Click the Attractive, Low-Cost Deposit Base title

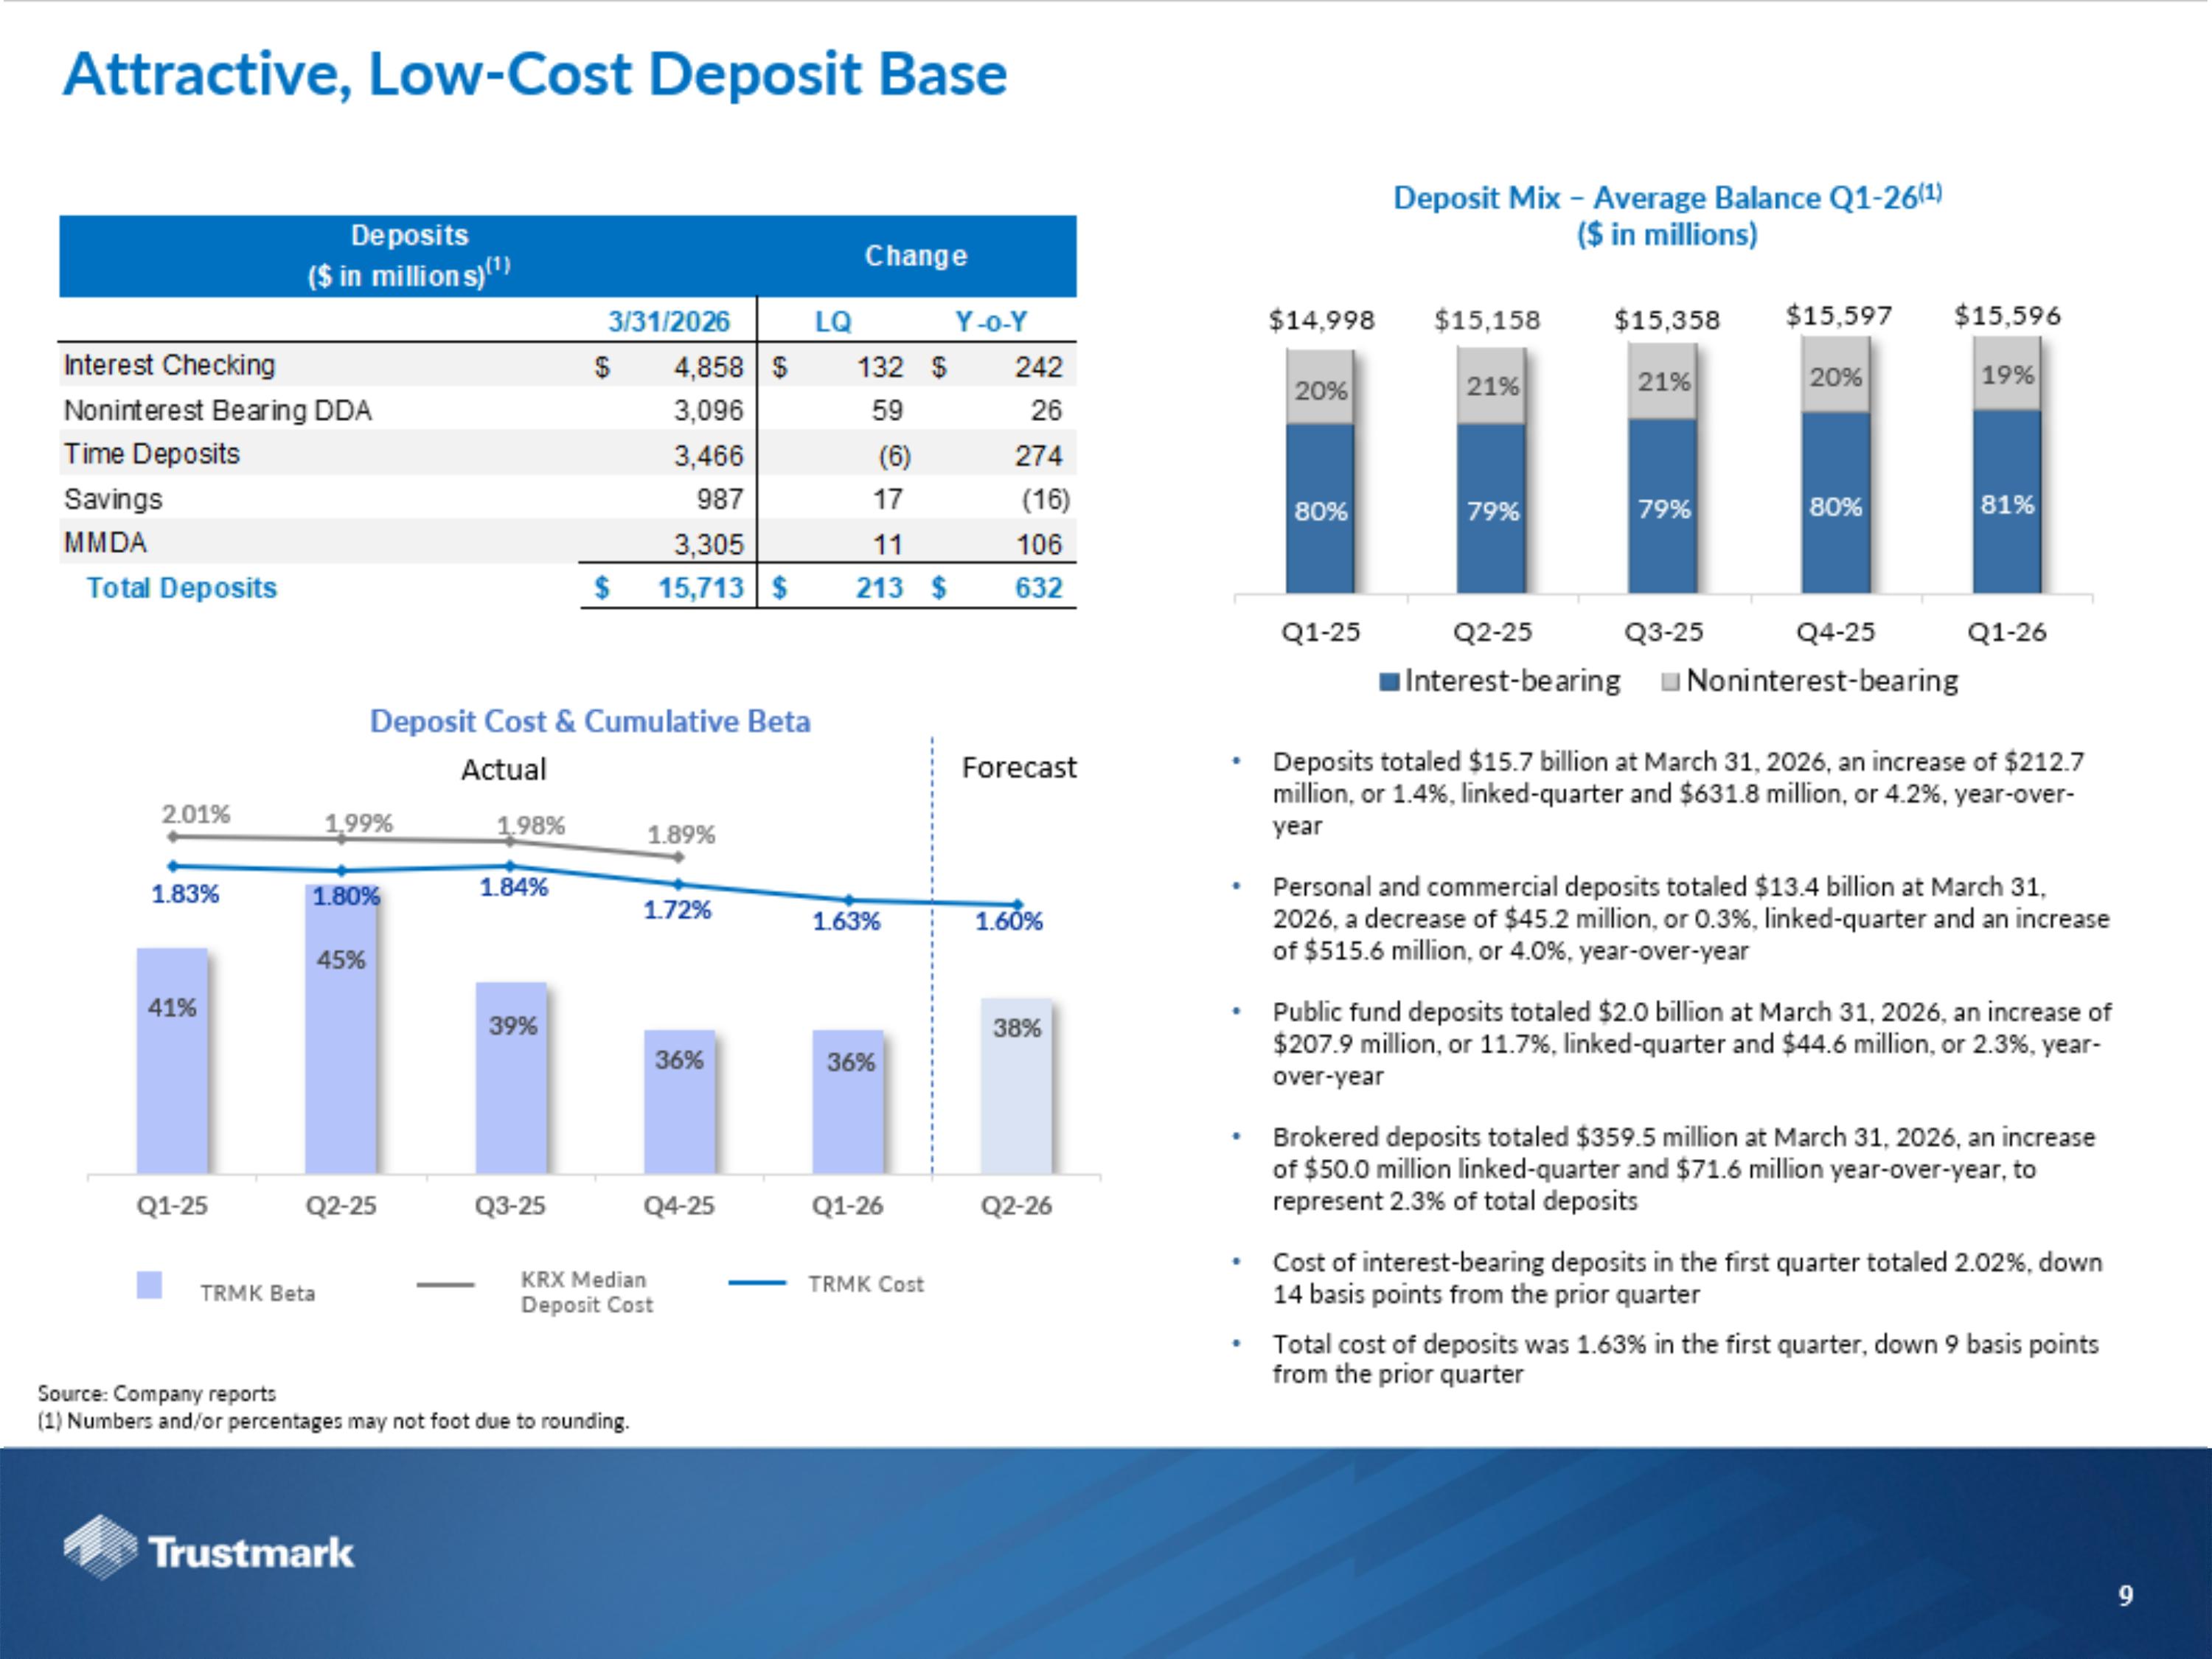pyautogui.click(x=535, y=74)
